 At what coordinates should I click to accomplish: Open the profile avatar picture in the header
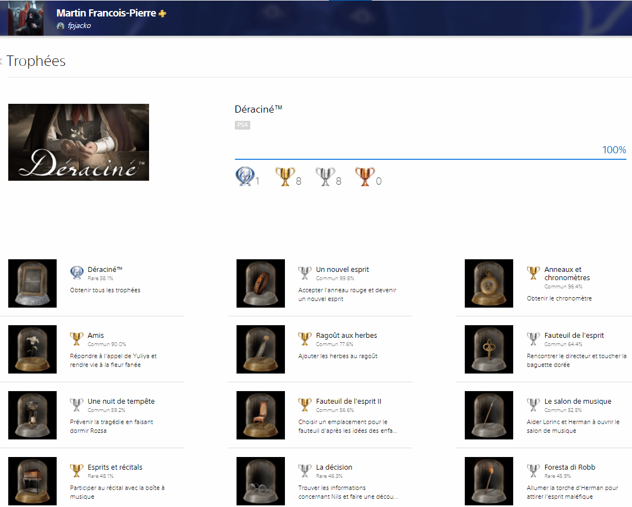click(x=26, y=18)
